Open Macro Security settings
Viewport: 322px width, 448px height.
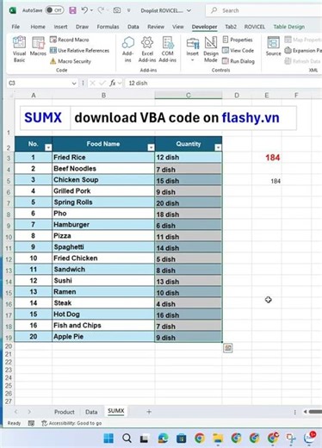click(x=71, y=61)
